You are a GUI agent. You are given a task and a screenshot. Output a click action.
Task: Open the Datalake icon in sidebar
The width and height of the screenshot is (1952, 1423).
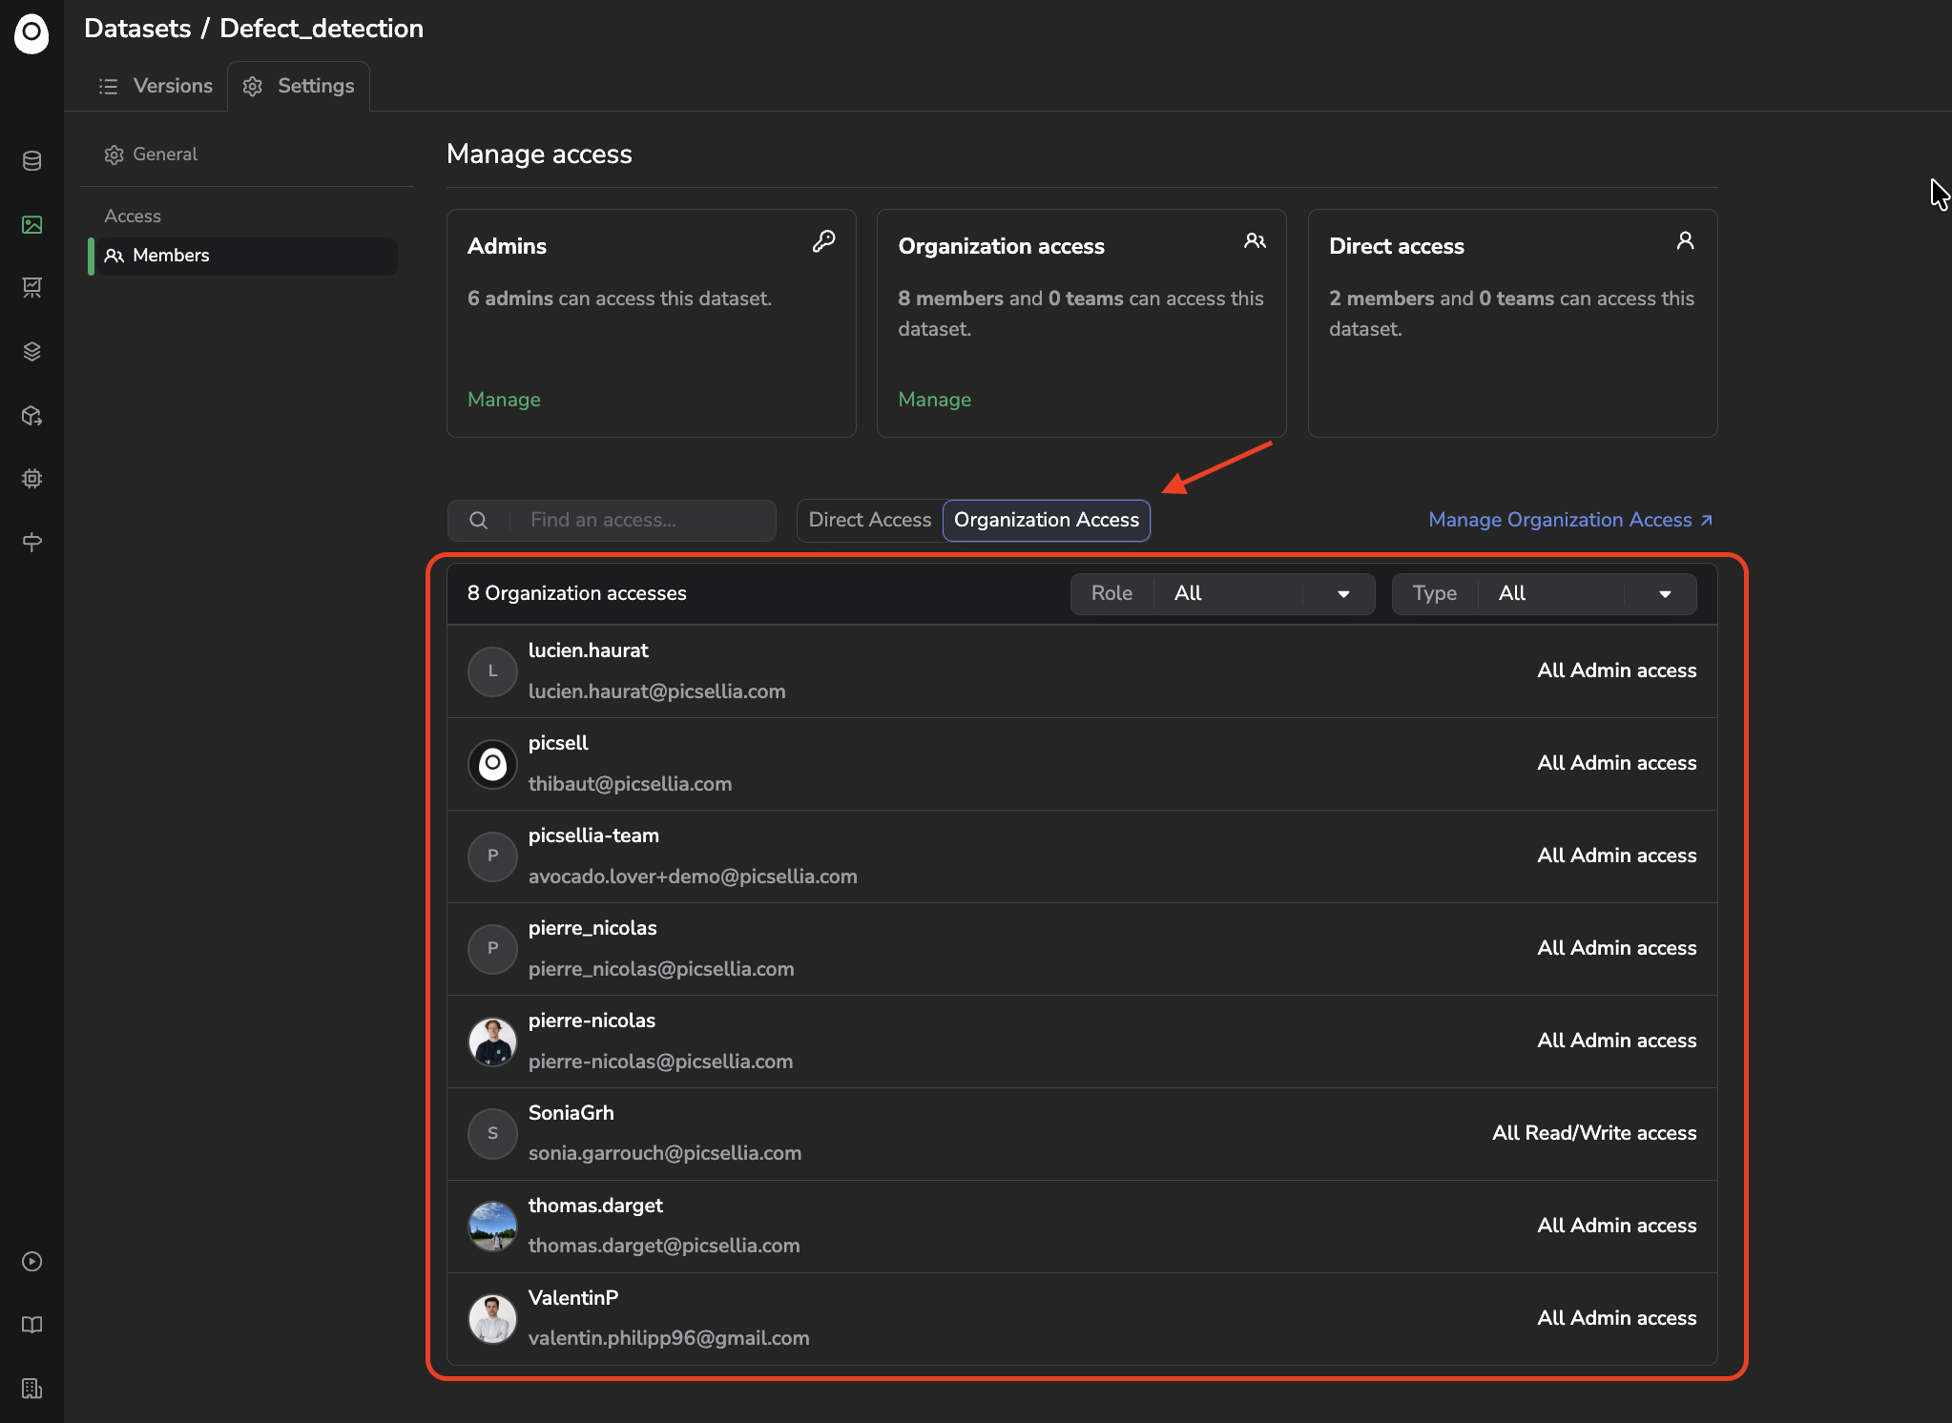coord(31,161)
